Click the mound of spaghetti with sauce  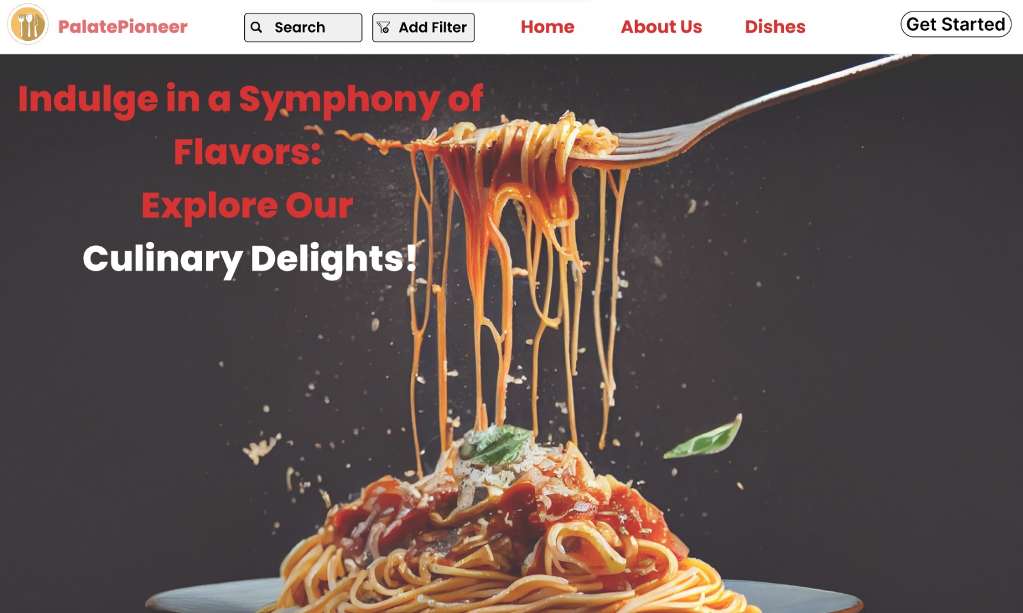click(505, 536)
